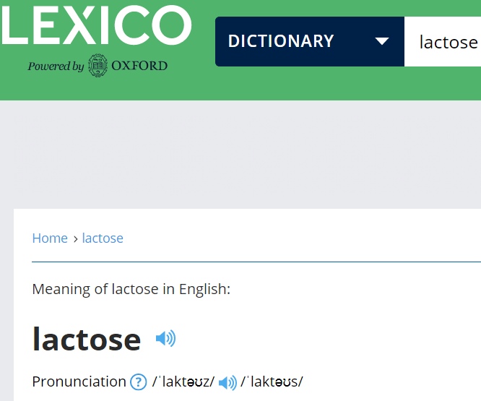Click the /ˈlaktəʊz/ phonetic transcription
The height and width of the screenshot is (401, 481).
[183, 381]
